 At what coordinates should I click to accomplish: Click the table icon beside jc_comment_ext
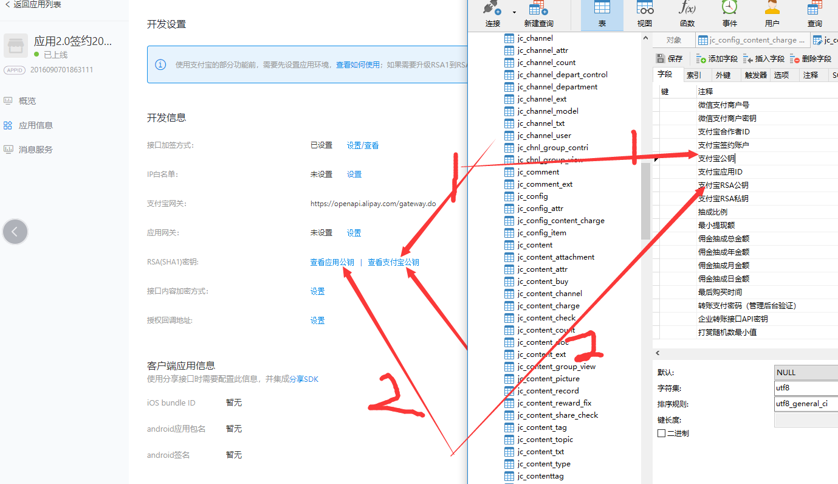(x=509, y=184)
